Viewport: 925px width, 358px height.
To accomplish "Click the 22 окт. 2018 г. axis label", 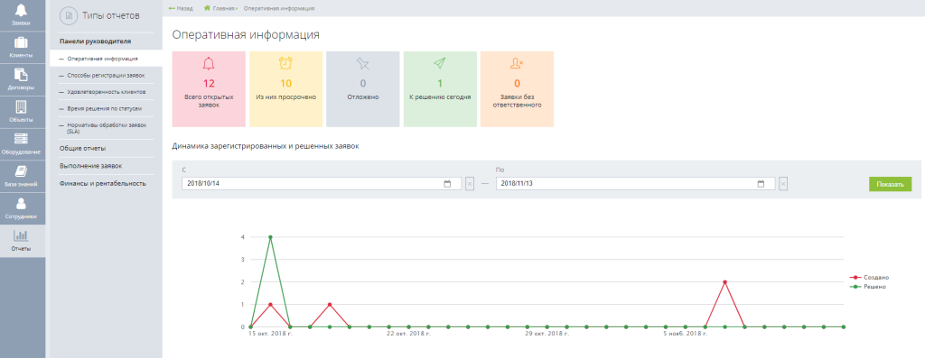I will 409,334.
